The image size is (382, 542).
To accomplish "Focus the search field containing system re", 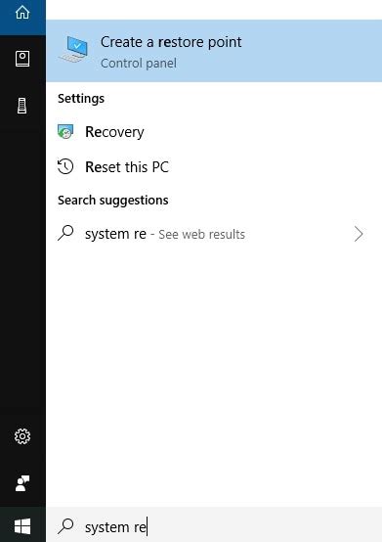I will click(214, 524).
